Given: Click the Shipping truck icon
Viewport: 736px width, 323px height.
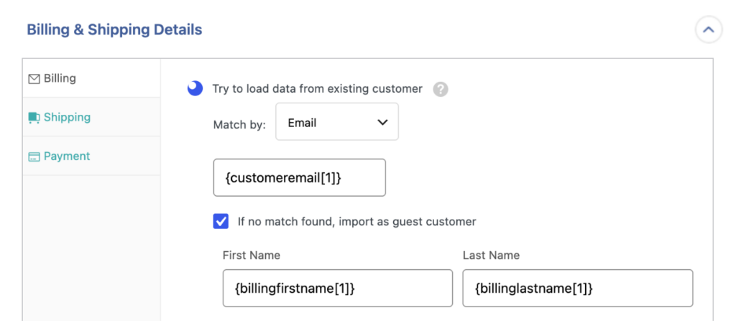Looking at the screenshot, I should click(x=34, y=118).
